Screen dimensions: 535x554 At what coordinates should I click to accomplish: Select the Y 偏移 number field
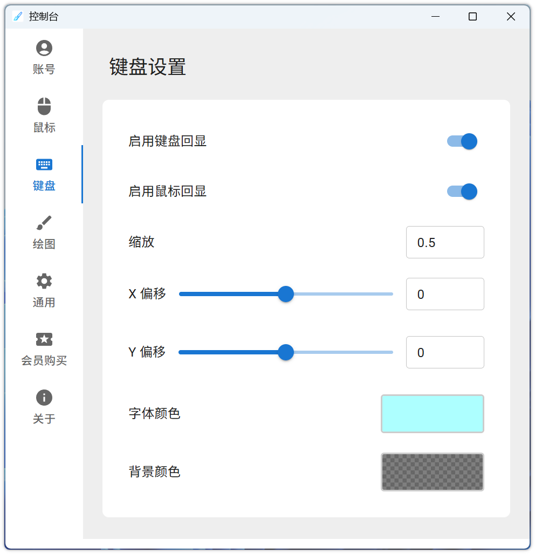coord(445,352)
